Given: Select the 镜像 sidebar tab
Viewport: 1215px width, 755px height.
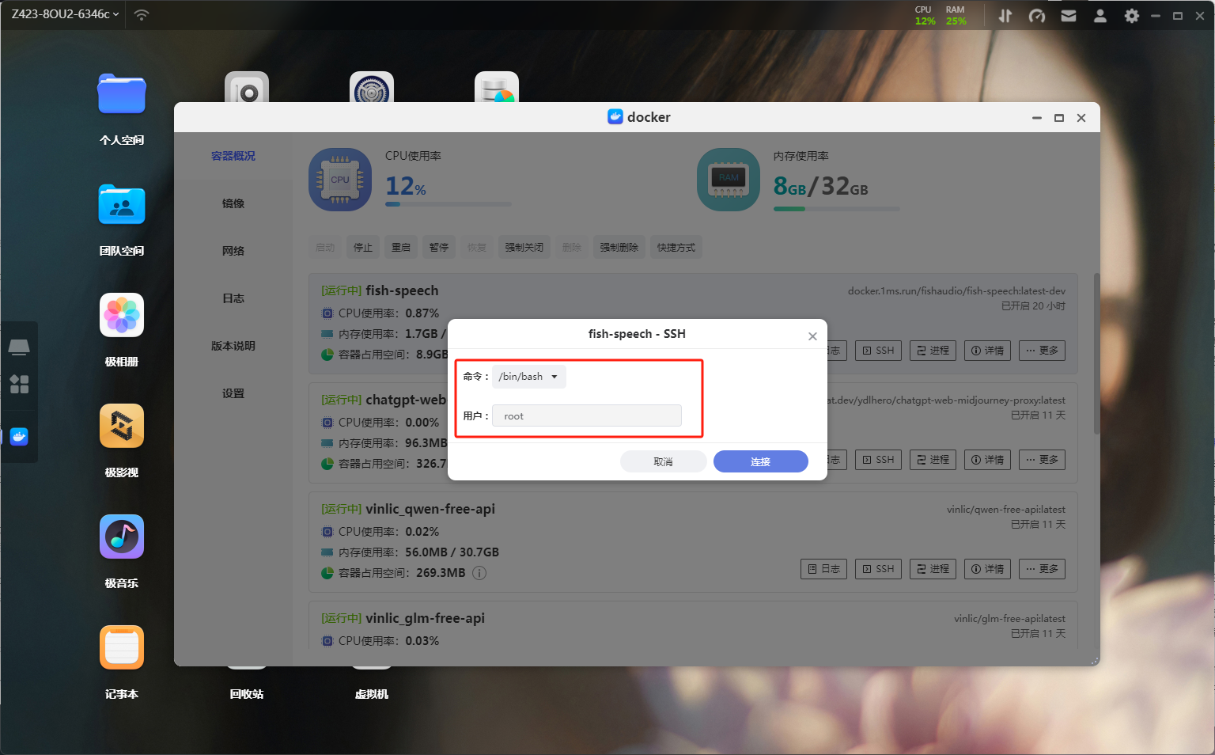Looking at the screenshot, I should tap(233, 203).
